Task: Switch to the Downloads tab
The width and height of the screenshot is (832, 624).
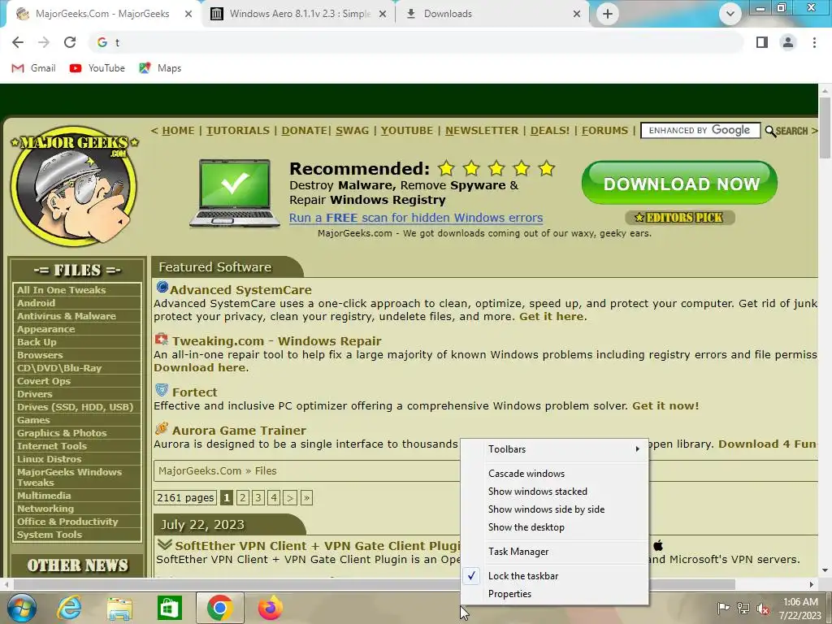Action: pyautogui.click(x=492, y=14)
